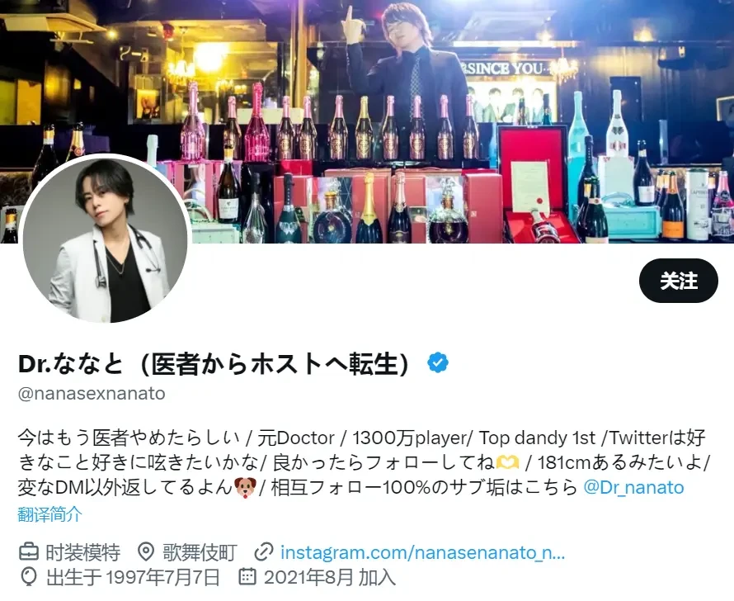The width and height of the screenshot is (734, 601).
Task: Click 翻译简介 to translate the bio
Action: (x=50, y=513)
